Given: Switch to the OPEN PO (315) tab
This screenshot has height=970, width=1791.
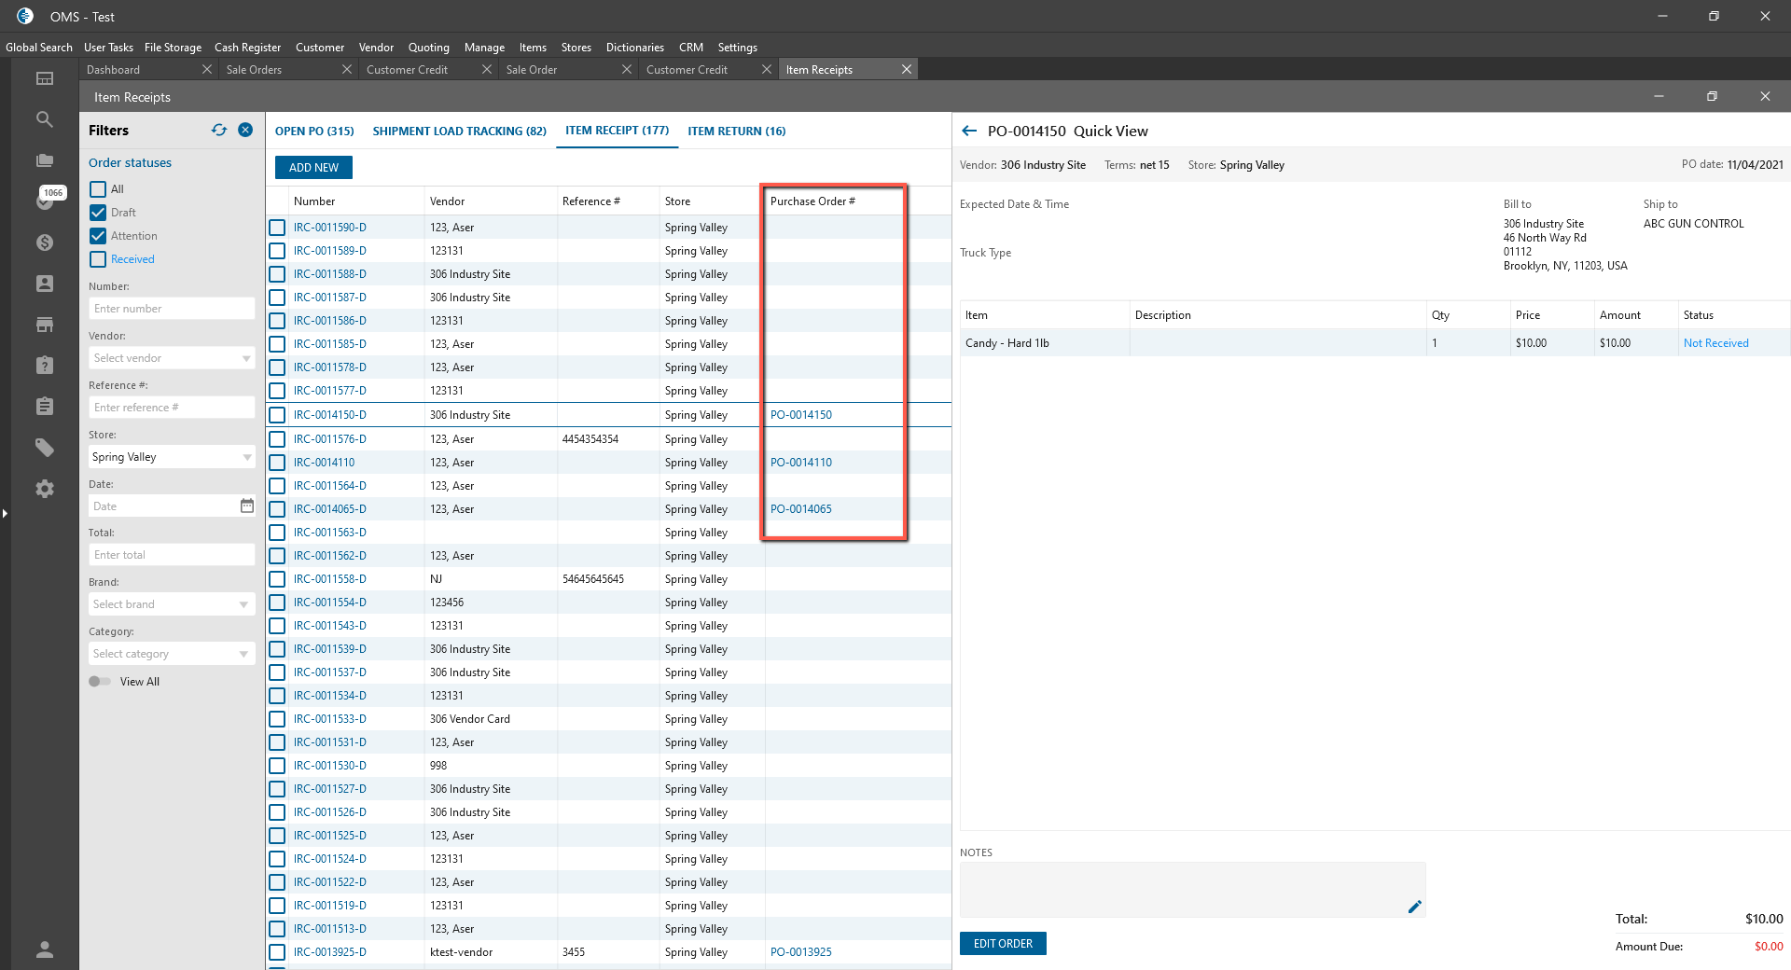Looking at the screenshot, I should click(x=314, y=132).
